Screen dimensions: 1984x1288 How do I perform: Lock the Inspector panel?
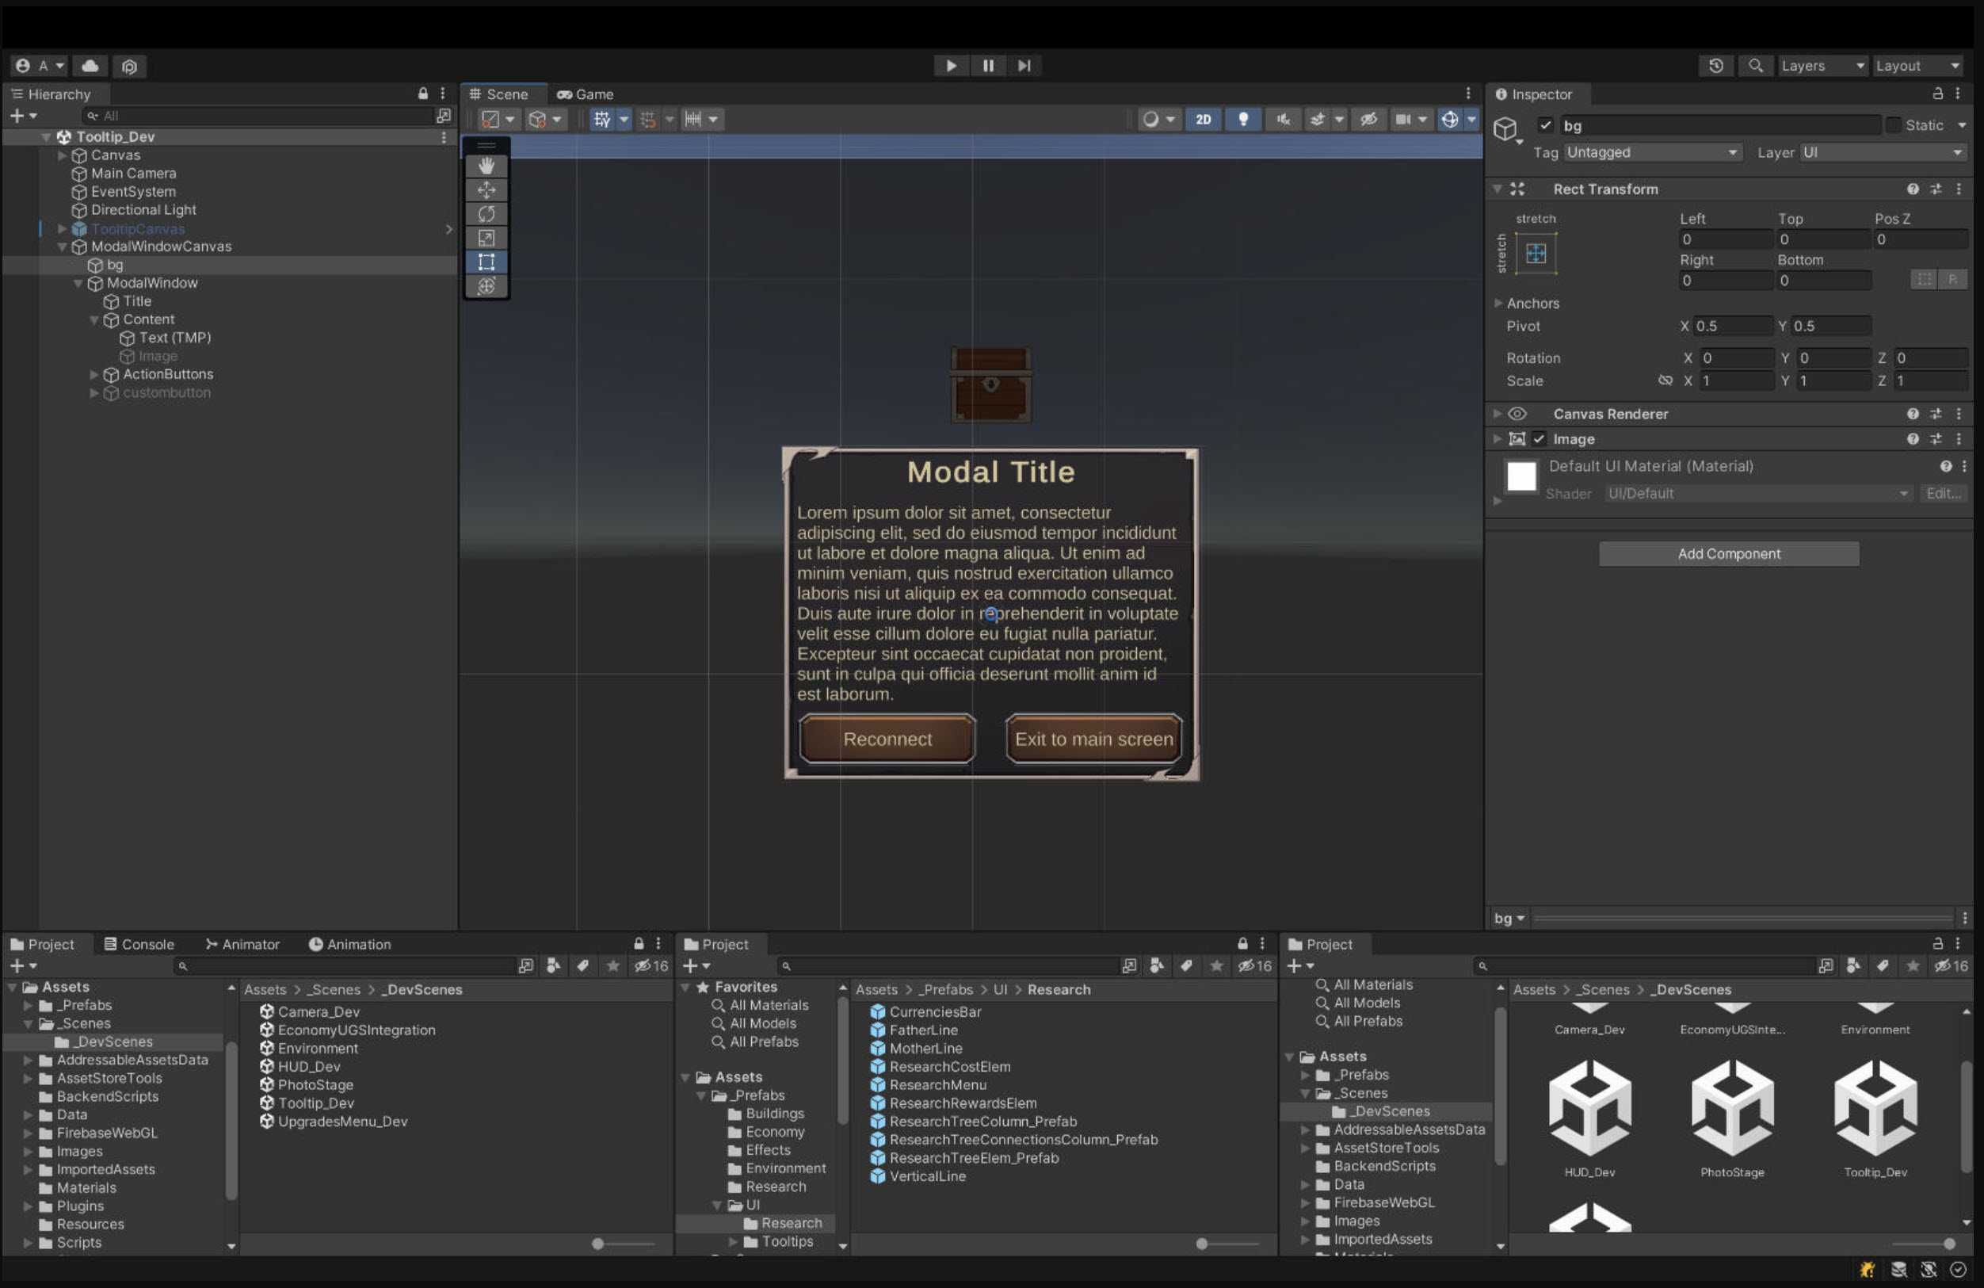tap(1937, 94)
